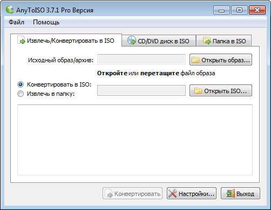Screen dimensions: 271x210
Task: Open the Помощь menu
Action: (x=46, y=22)
